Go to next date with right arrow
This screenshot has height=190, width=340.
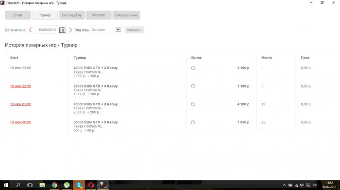coord(70,30)
